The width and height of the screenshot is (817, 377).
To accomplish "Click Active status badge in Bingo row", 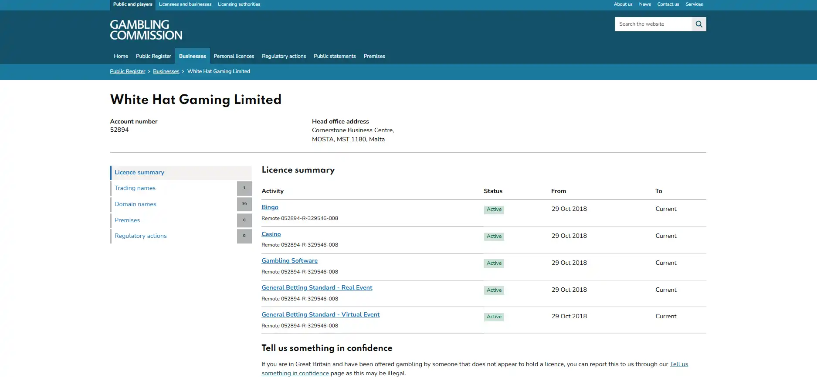I will point(494,210).
